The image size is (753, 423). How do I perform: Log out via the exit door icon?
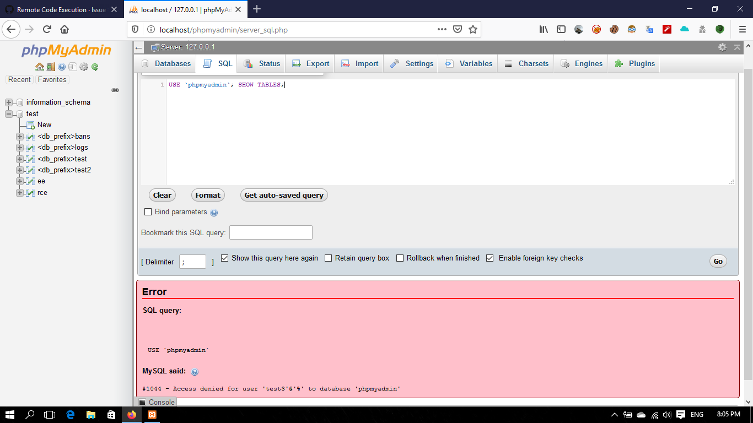click(x=51, y=67)
